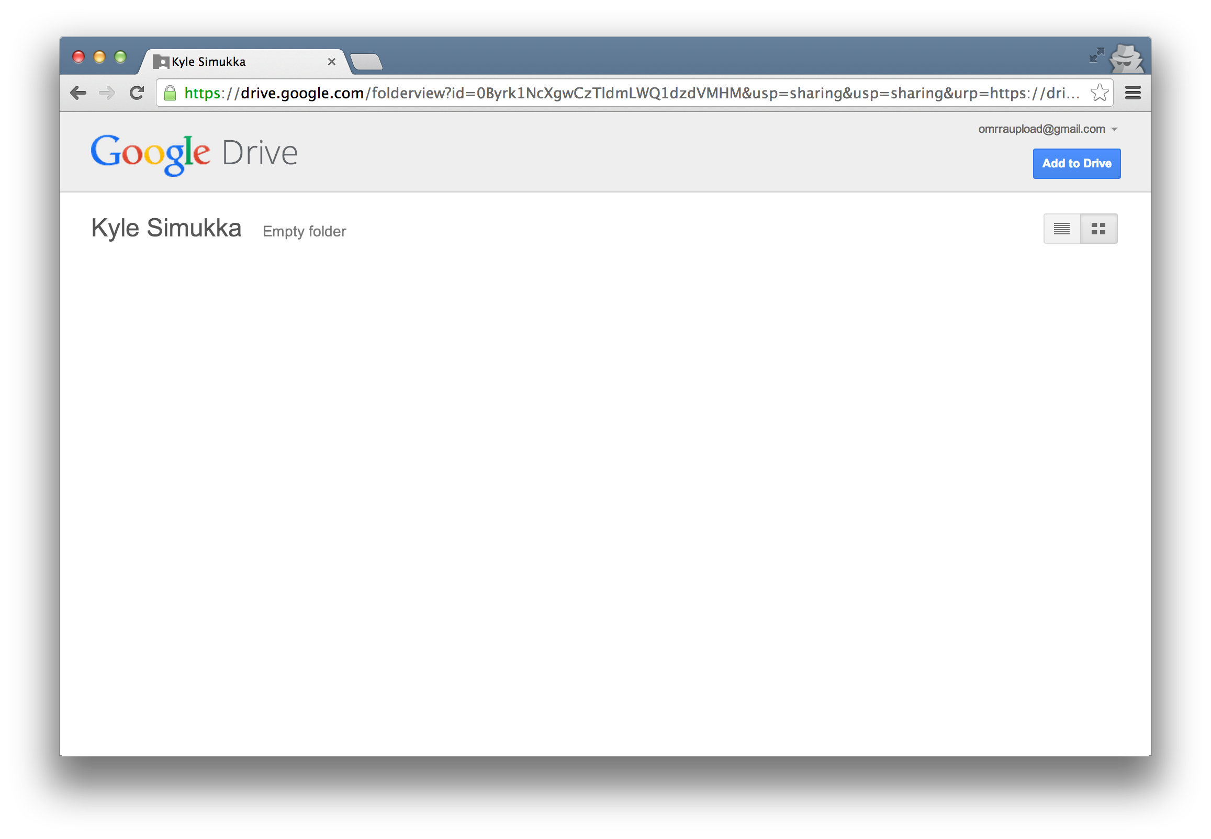Open the Chrome hamburger menu
The width and height of the screenshot is (1211, 839).
1132,93
